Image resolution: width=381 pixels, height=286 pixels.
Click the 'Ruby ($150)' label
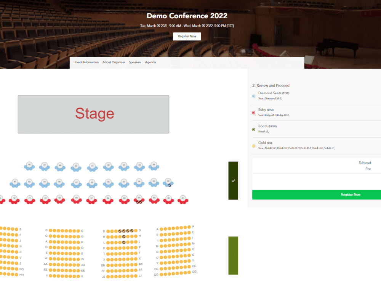click(x=266, y=110)
